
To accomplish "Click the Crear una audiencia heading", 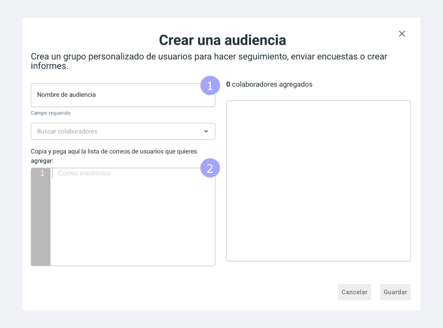I will tap(222, 40).
